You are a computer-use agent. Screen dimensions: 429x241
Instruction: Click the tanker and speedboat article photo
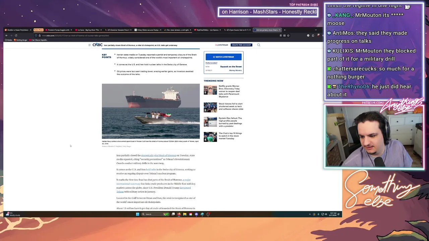[151, 111]
